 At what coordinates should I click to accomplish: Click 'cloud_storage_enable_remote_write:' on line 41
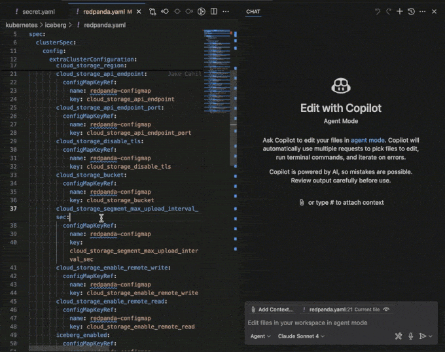(113, 268)
